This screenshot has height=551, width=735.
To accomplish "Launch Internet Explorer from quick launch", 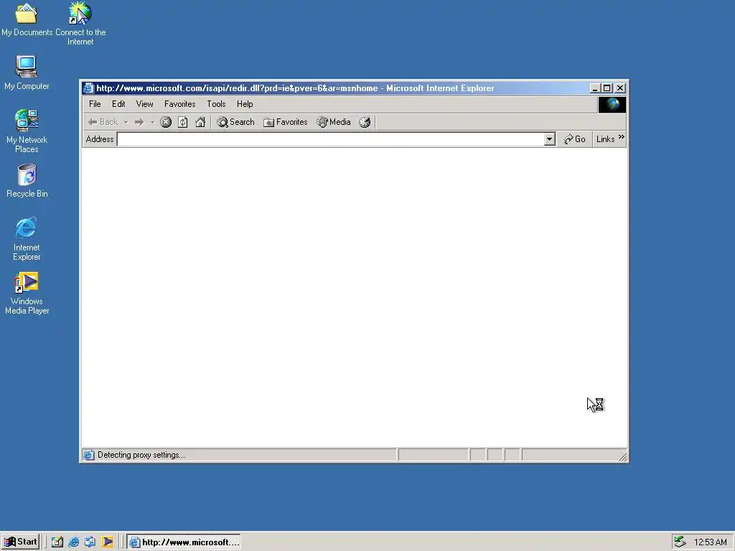I will tap(74, 542).
